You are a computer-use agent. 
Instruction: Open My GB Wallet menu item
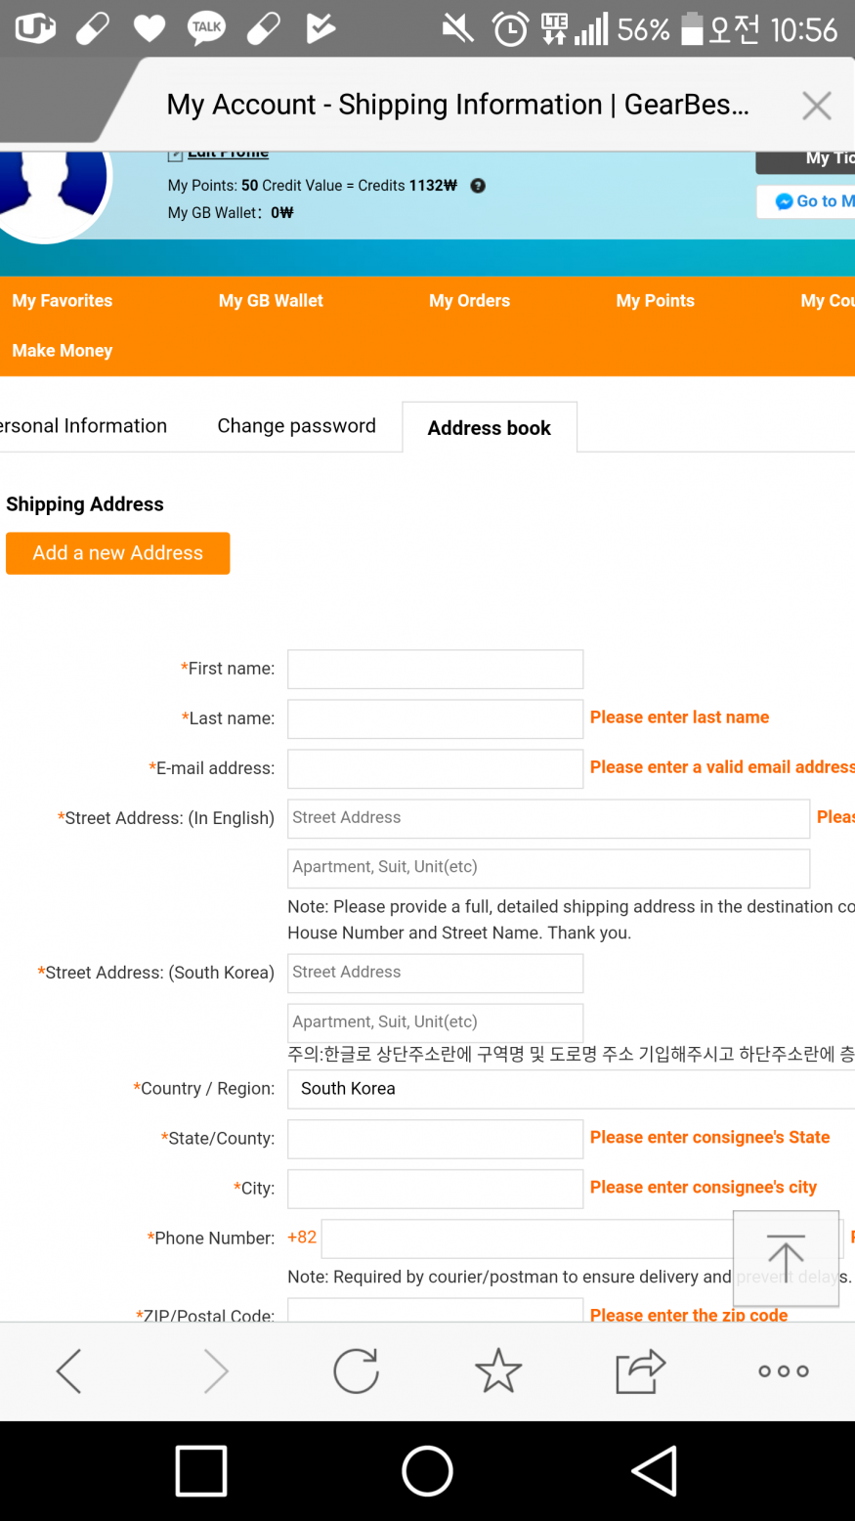[x=271, y=301]
